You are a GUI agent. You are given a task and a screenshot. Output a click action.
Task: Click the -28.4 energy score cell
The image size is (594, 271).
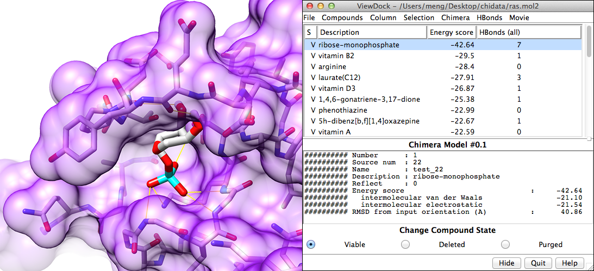click(465, 67)
